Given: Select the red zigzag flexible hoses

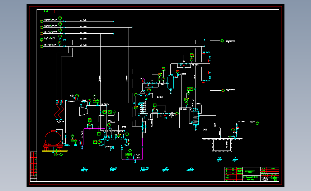Looking at the screenshot, I should [x=59, y=111].
